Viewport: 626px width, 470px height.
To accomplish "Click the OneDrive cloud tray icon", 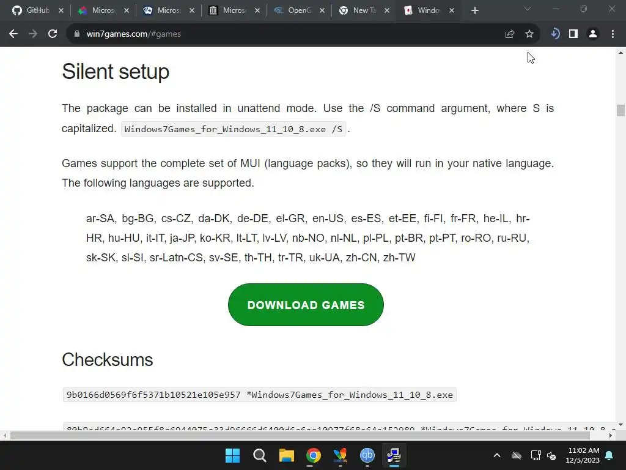I will click(516, 455).
